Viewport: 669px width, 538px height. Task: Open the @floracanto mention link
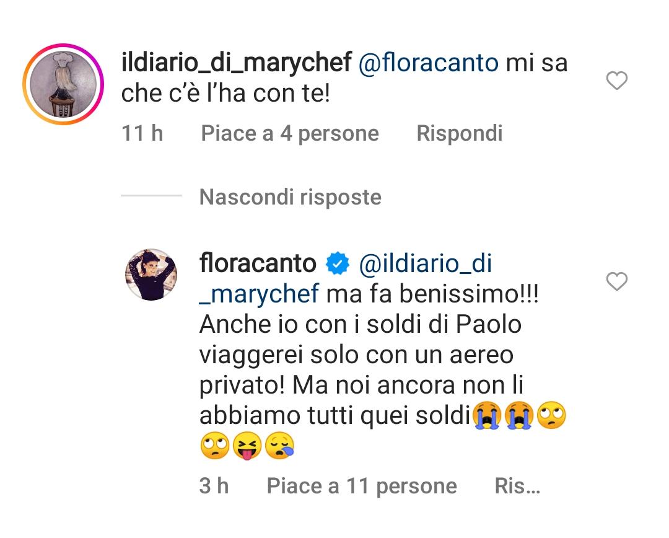click(427, 62)
